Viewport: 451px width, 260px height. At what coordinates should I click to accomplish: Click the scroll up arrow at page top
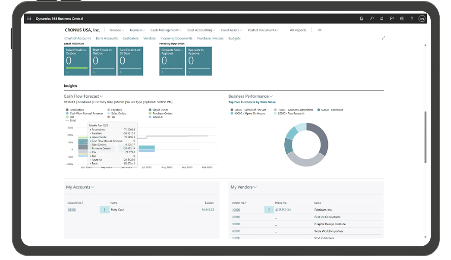coord(425,46)
